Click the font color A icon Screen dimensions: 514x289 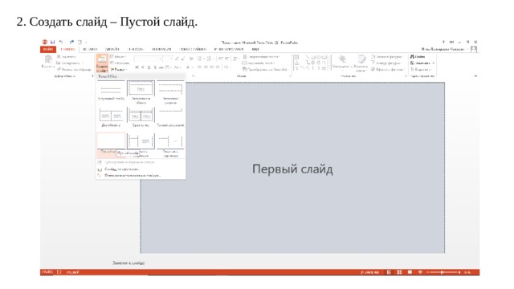coord(188,67)
